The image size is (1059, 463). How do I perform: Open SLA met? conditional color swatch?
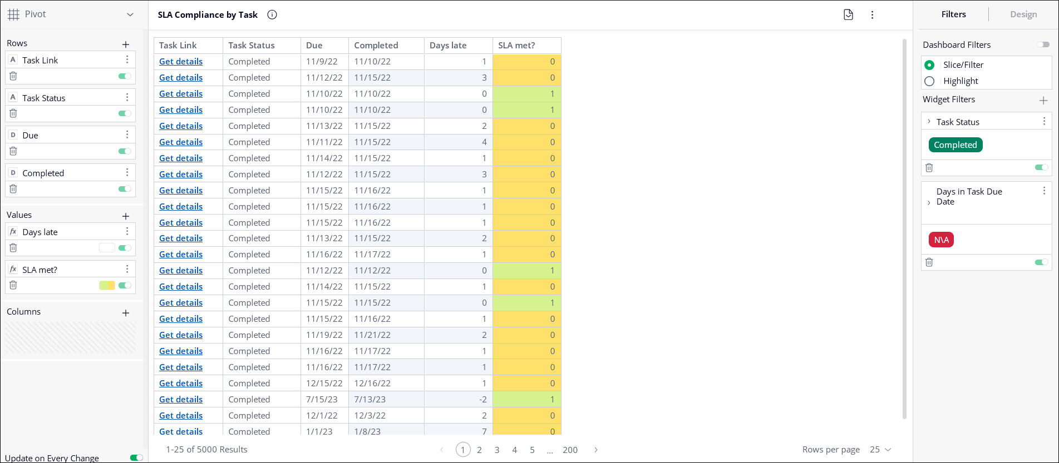(107, 285)
